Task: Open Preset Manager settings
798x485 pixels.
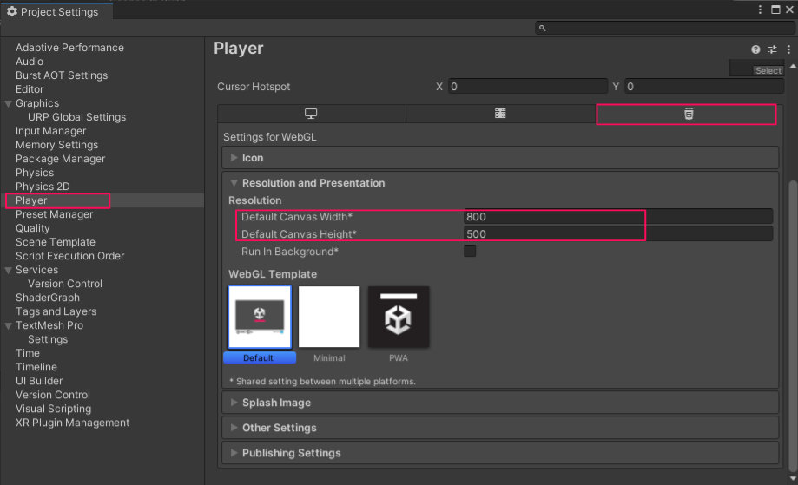Action: point(55,214)
